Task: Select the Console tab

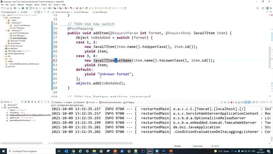Action: click(91, 102)
